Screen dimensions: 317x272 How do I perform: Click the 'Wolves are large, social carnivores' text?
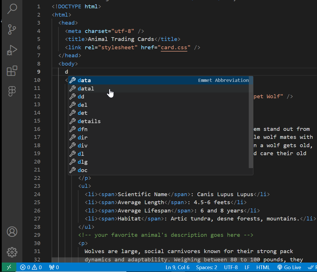click(x=142, y=251)
